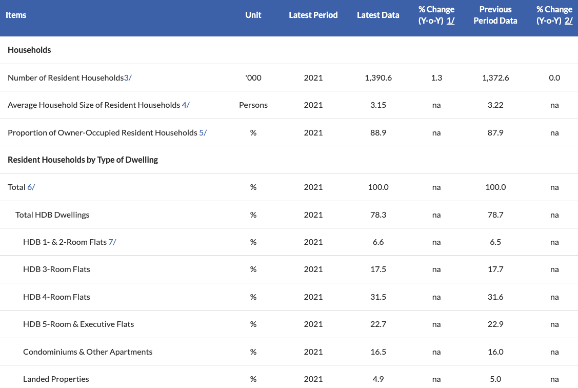Click the 78.7 previous HDB Dwellings value
The height and width of the screenshot is (388, 578).
pyautogui.click(x=495, y=215)
